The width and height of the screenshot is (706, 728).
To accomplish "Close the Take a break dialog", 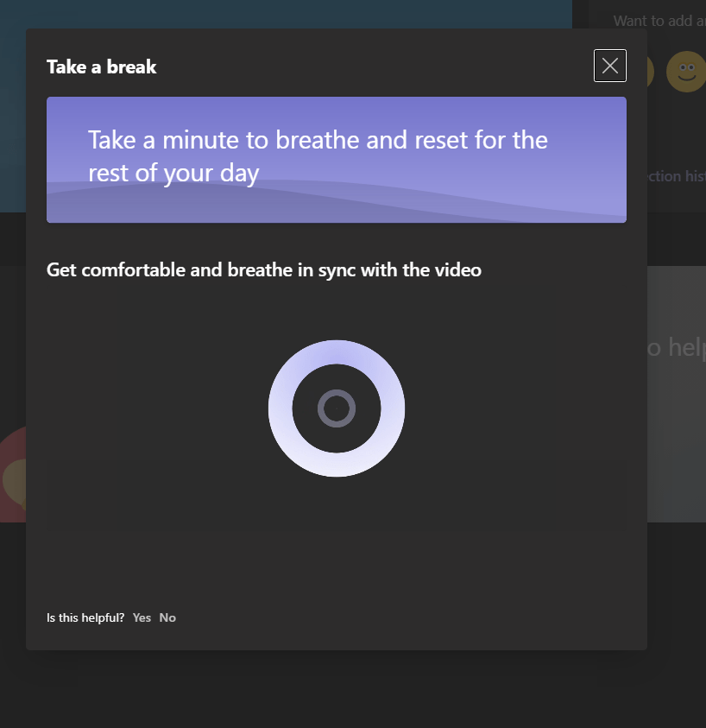I will tap(609, 66).
